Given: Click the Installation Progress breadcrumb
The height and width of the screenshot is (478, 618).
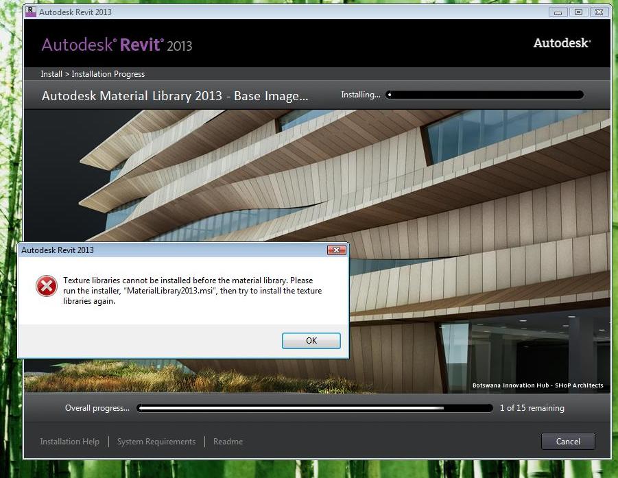Looking at the screenshot, I should pos(108,73).
